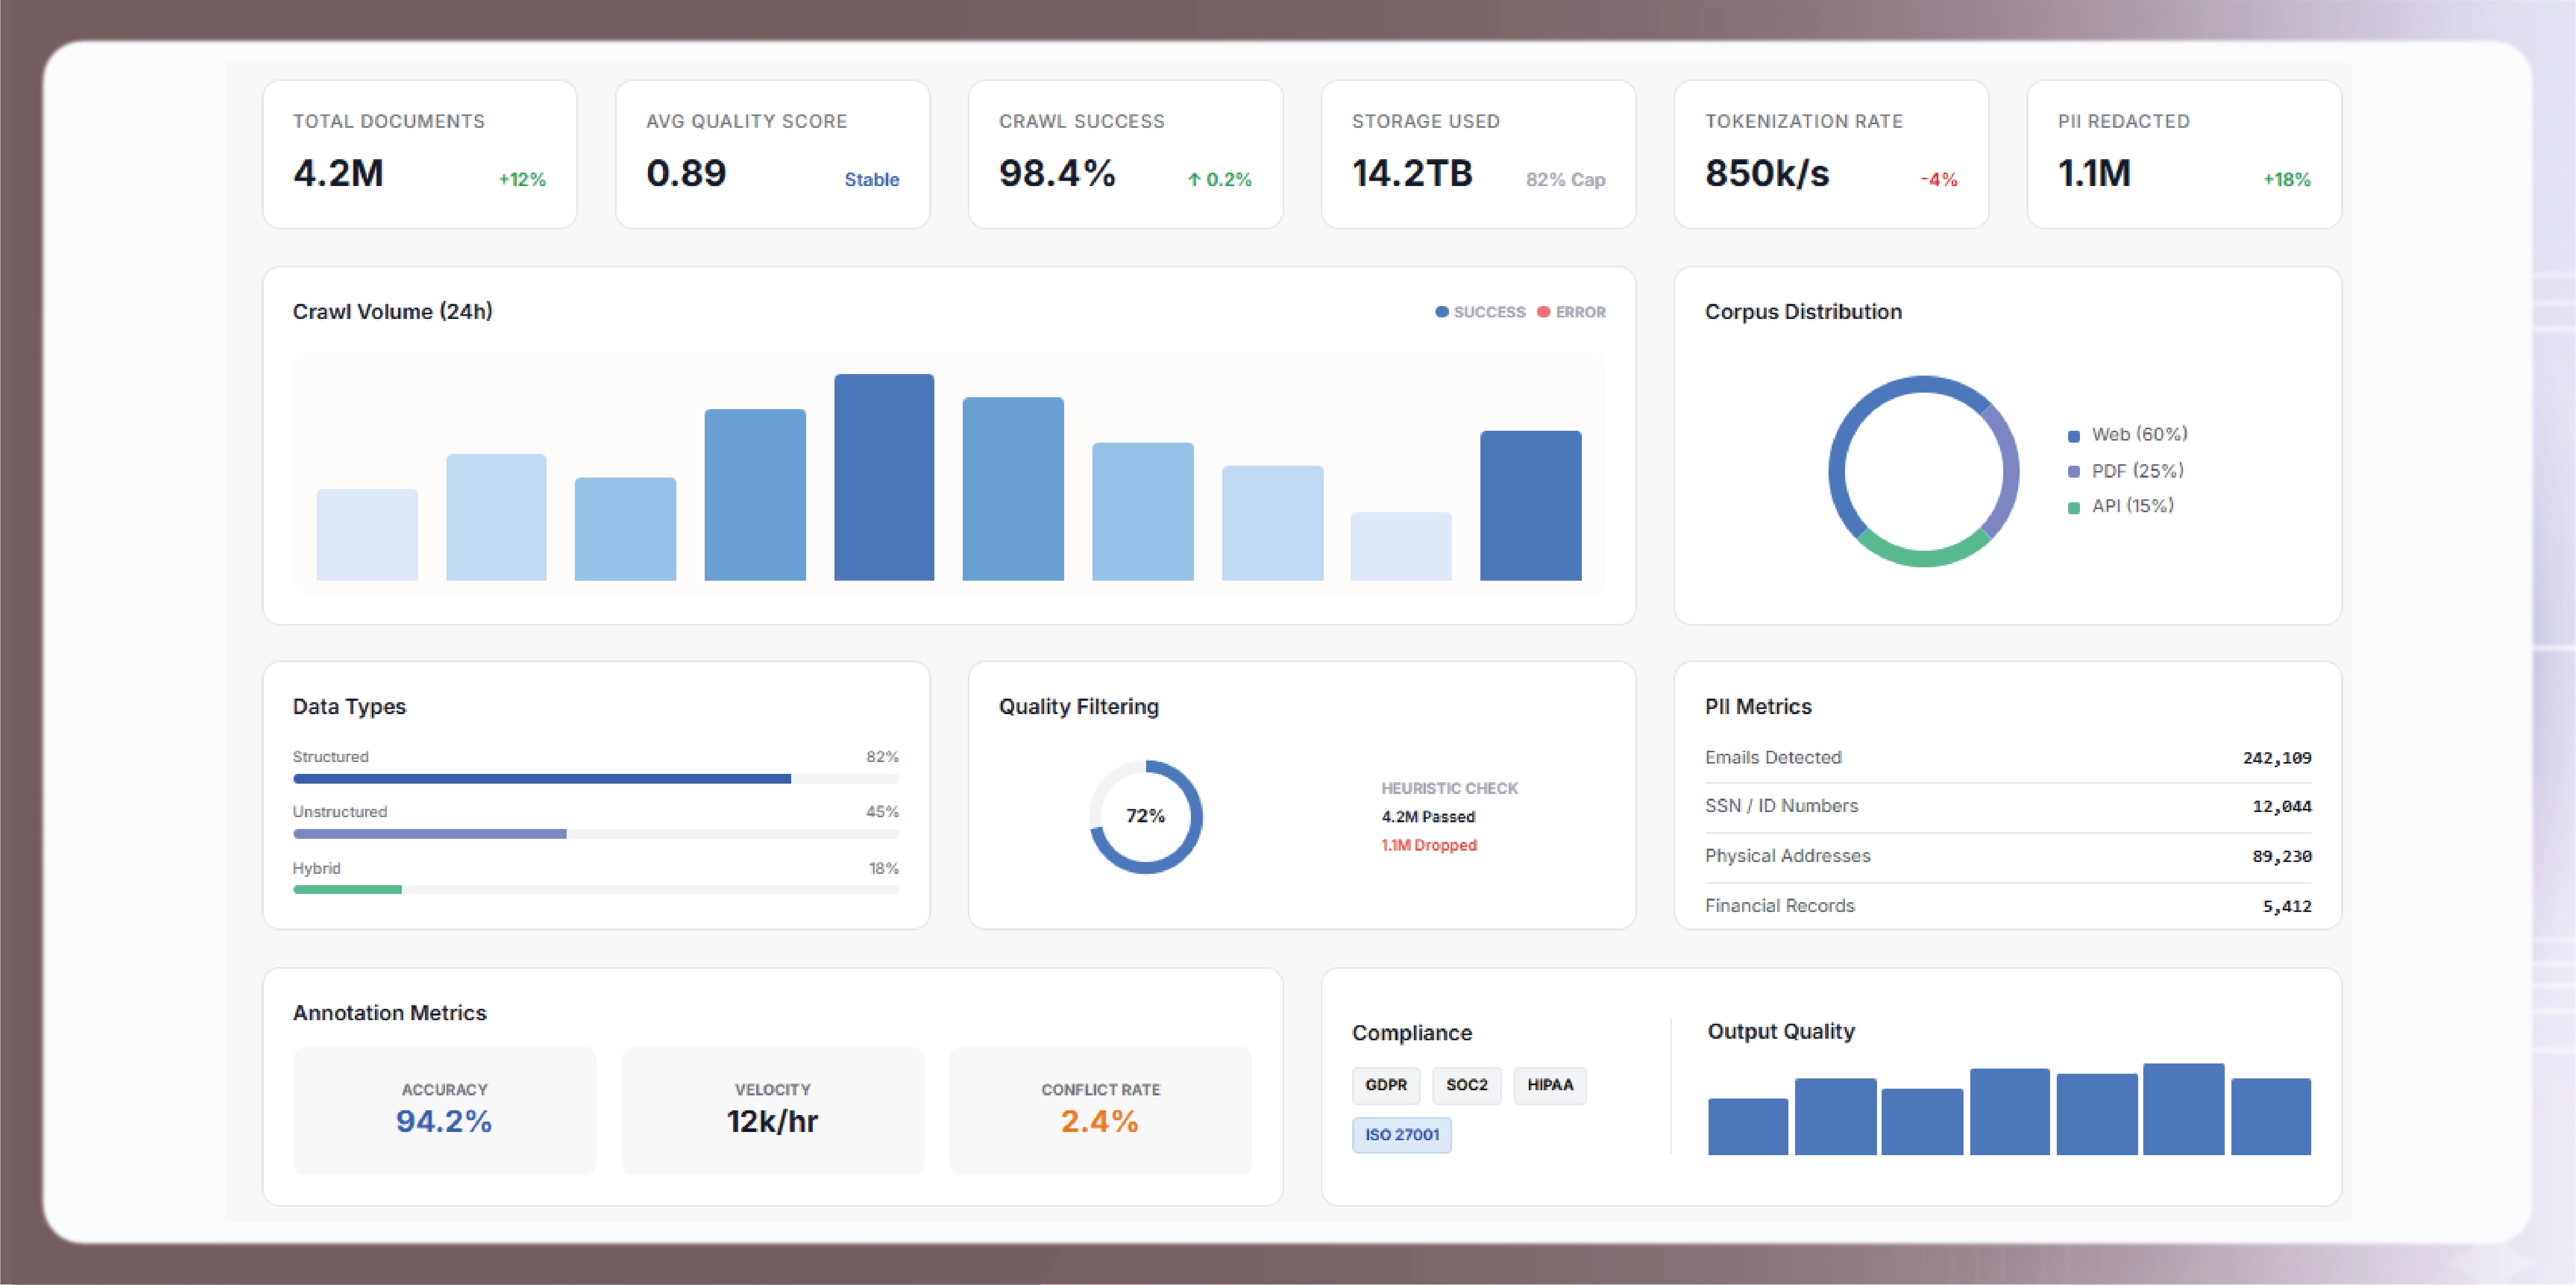Click the tallest bar in Crawl Volume chart
Viewport: 2576px width, 1285px height.
pos(884,478)
